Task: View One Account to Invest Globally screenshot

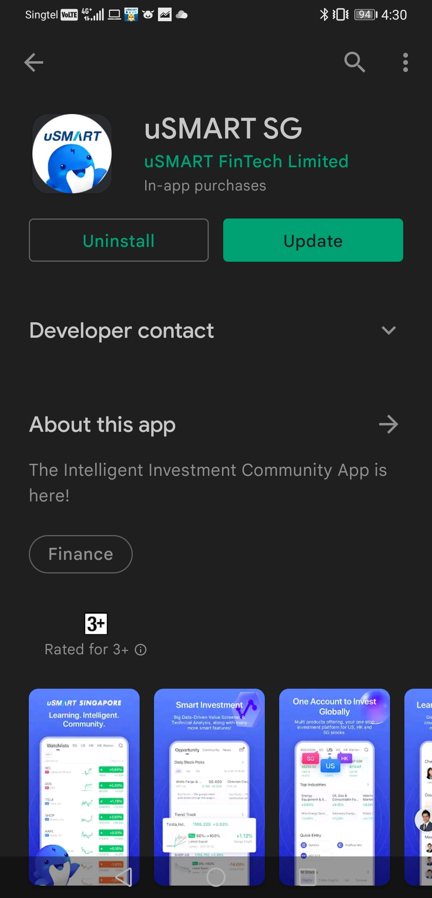Action: click(334, 787)
